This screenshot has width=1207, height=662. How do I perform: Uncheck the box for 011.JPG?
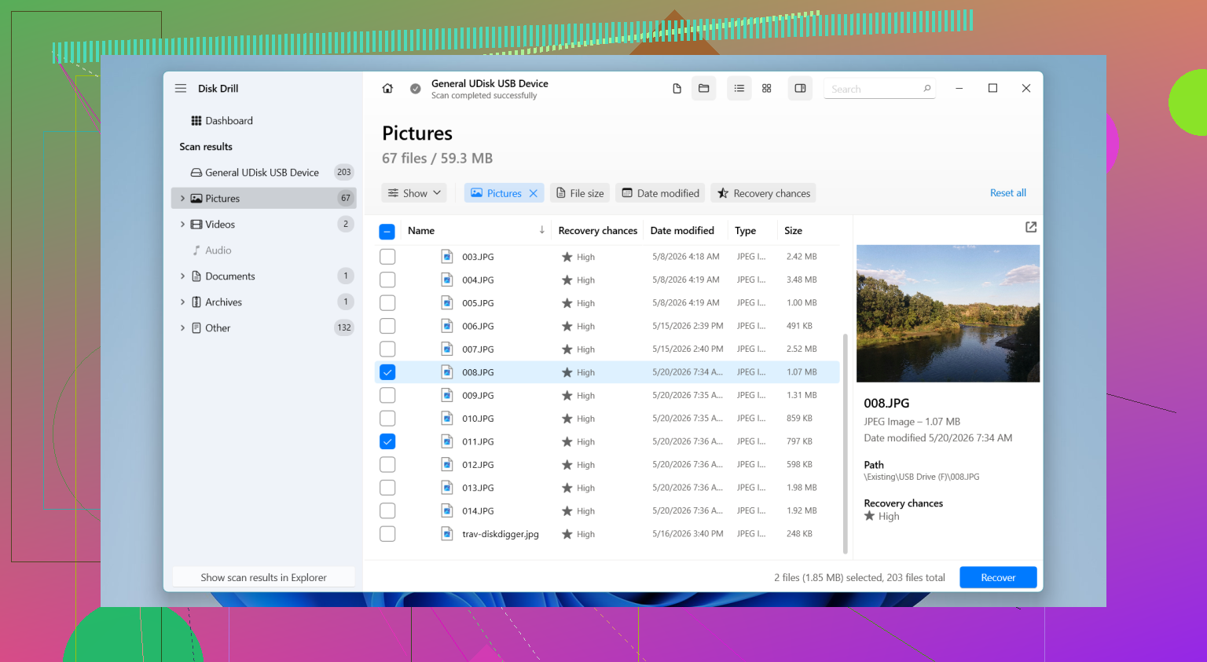387,441
